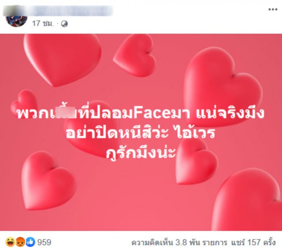Click the angry face reaction emoji
Viewport: 282px width, 251px height.
click(x=21, y=242)
